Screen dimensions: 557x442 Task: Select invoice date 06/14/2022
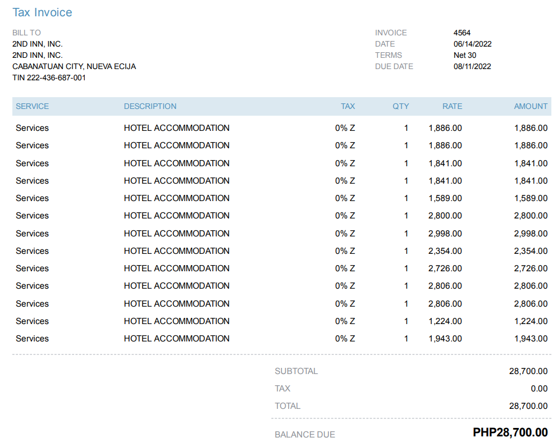pos(472,44)
